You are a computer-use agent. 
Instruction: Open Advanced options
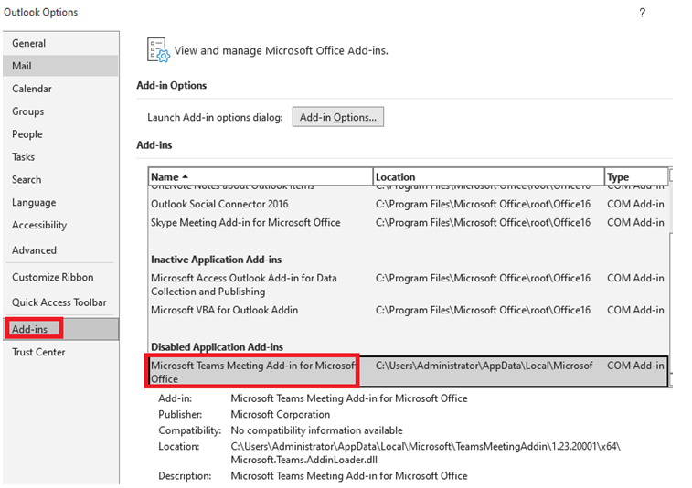tap(60, 250)
